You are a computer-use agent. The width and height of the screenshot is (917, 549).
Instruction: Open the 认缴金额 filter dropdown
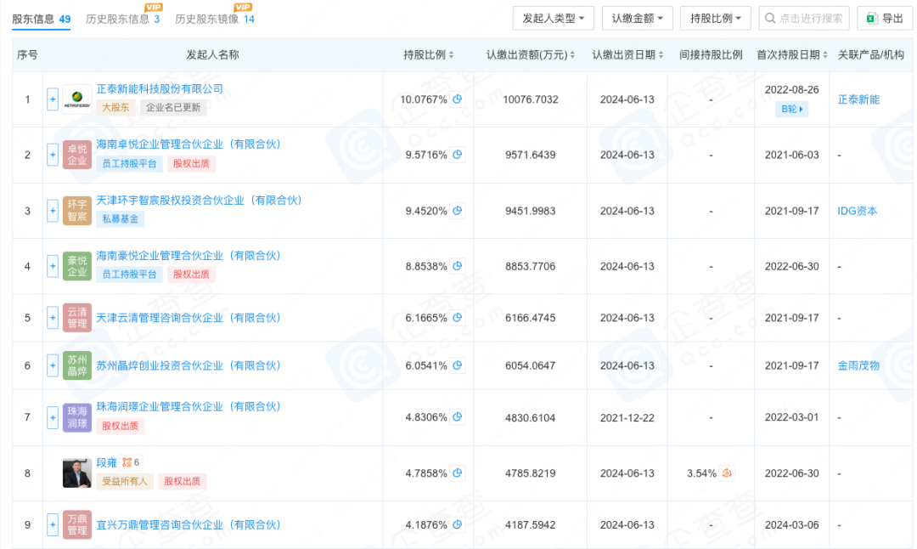coord(637,18)
